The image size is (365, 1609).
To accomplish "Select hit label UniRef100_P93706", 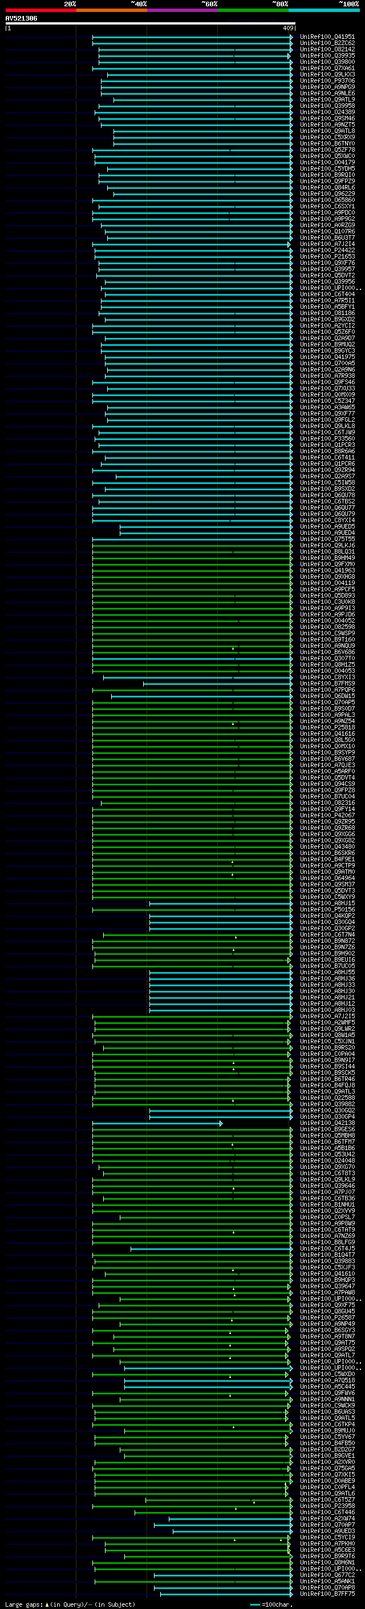I will [327, 80].
